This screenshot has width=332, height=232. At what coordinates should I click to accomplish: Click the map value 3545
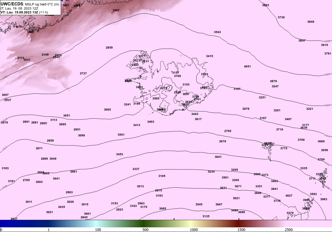199,204
